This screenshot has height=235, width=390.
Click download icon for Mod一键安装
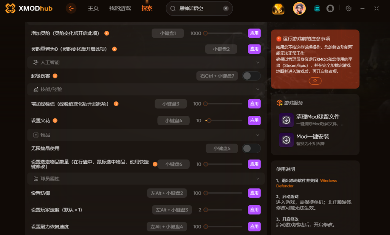pos(286,140)
